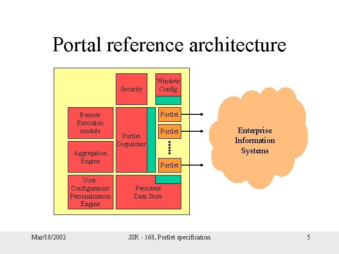339x254 pixels.
Task: Select the tall green bar beside Portlet Dispatcher
Action: [x=151, y=140]
